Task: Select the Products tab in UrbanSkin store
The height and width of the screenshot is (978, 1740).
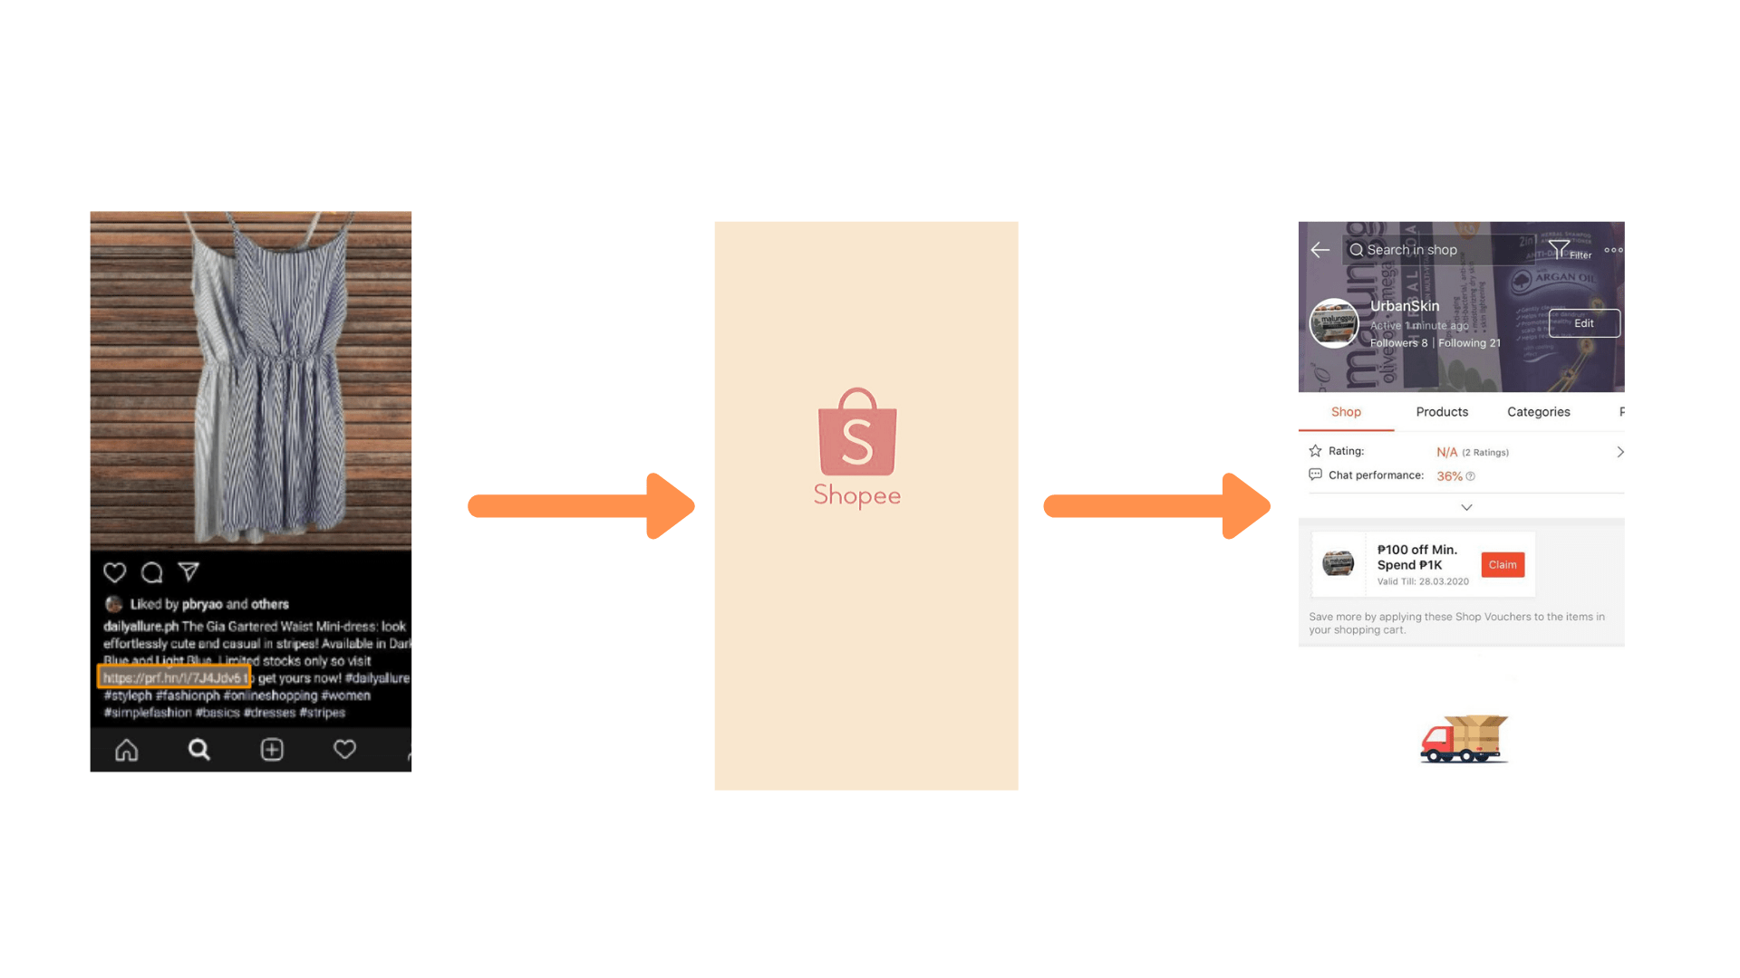Action: coord(1439,412)
